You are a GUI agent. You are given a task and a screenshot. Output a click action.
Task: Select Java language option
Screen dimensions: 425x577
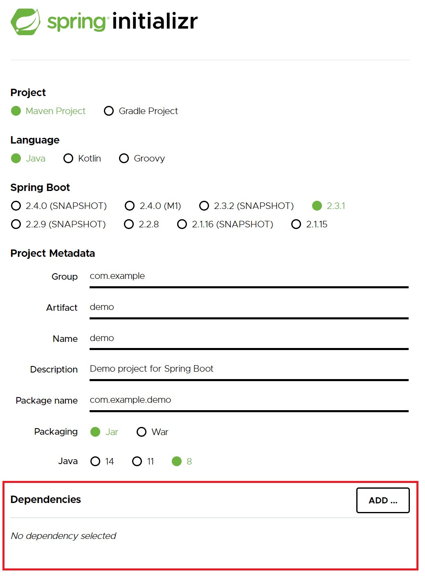[28, 158]
